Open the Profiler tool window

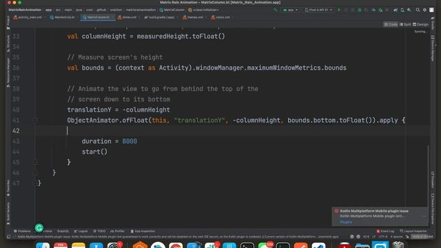[118, 231]
